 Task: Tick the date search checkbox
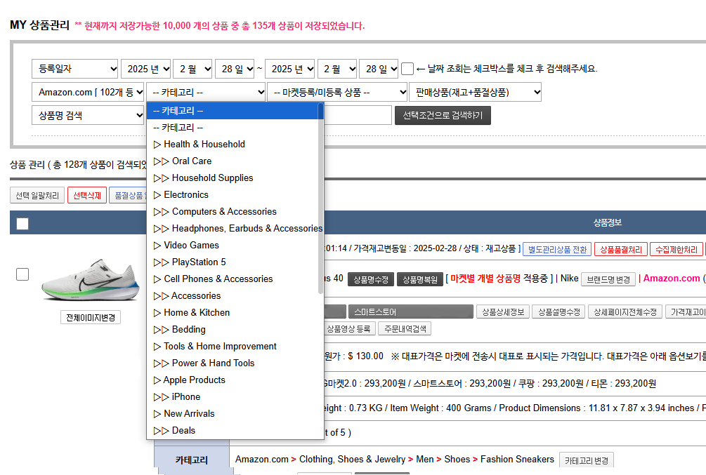click(407, 69)
